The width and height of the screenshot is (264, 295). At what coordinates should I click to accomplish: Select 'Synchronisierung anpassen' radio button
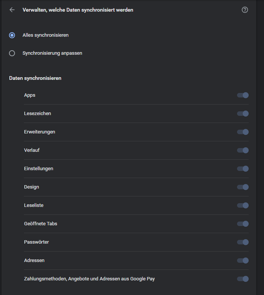coord(12,53)
